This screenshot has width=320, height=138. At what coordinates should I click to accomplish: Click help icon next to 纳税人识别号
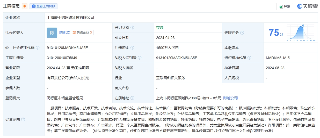tap(140, 58)
